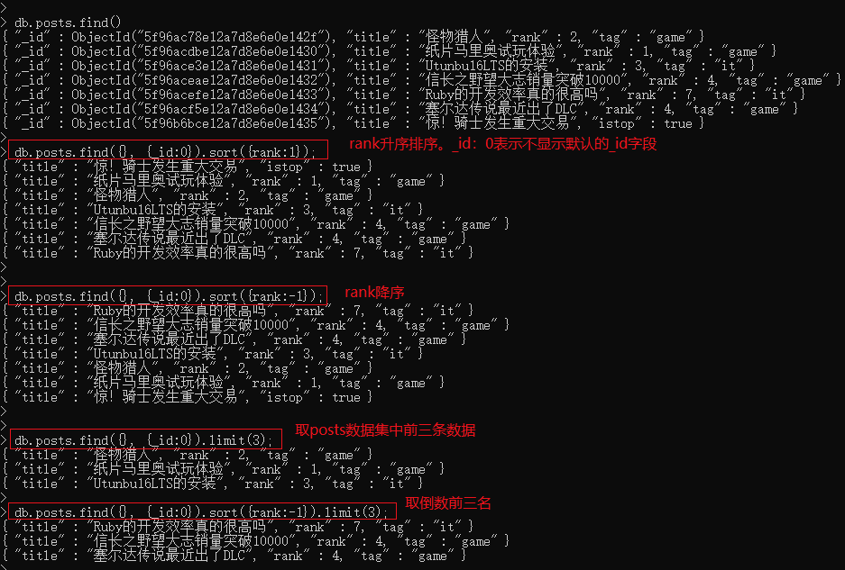Click the annotation '取posts数据集中前三条数据'
Image resolution: width=845 pixels, height=570 pixels.
[385, 430]
